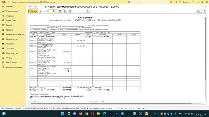This screenshot has width=209, height=117.
Task: Open the service settings menu icon
Action: point(193,2)
